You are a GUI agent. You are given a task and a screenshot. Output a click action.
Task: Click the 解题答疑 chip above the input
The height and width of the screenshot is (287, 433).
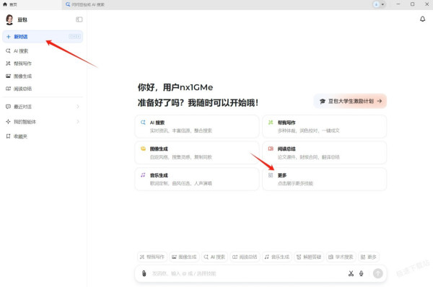(309, 257)
